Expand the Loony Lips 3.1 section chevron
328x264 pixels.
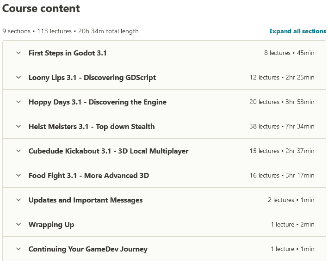click(19, 77)
